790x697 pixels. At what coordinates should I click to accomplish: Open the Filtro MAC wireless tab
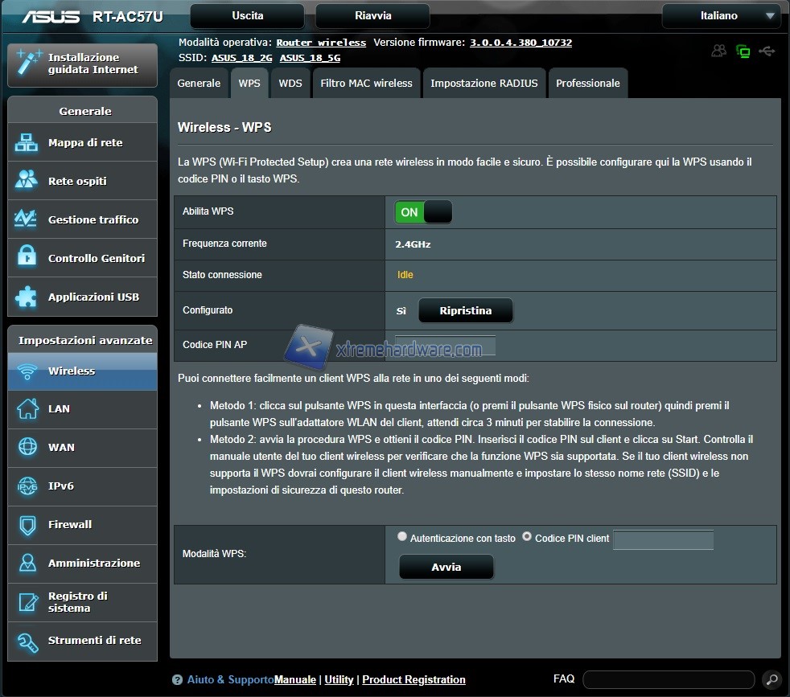366,84
